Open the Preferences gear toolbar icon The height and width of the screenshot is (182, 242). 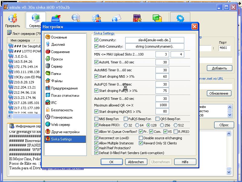(x=180, y=18)
